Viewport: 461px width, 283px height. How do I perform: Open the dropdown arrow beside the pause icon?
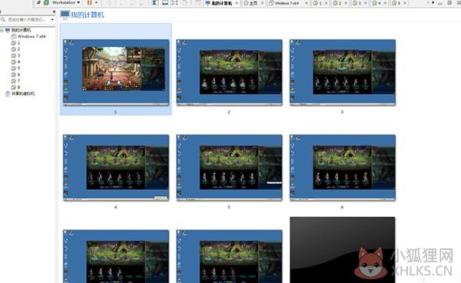96,2
